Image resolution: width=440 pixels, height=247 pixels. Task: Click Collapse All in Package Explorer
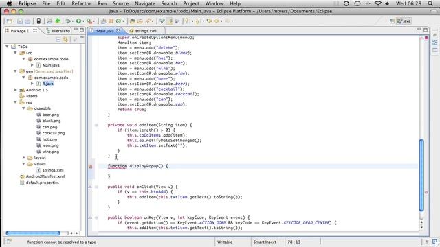(58, 40)
